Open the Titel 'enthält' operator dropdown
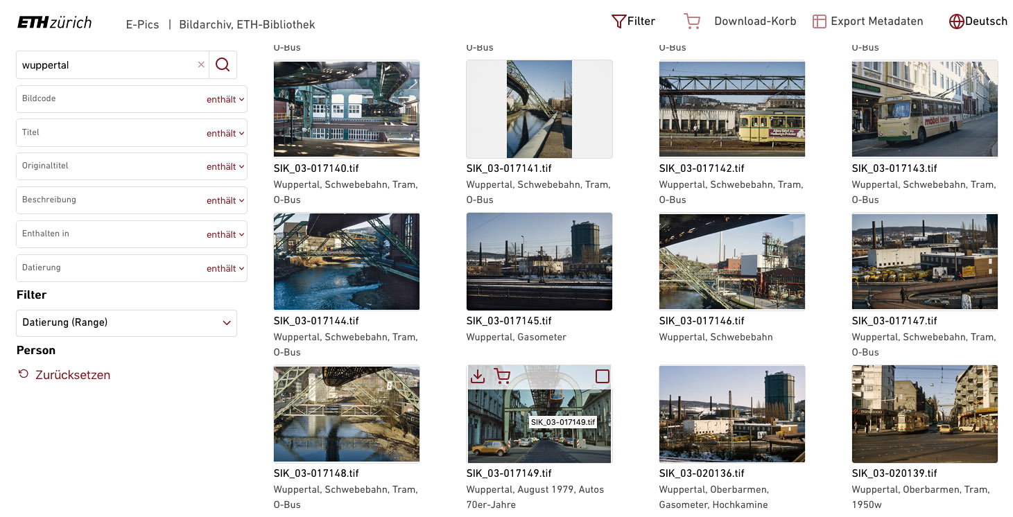The height and width of the screenshot is (517, 1013). pos(225,133)
